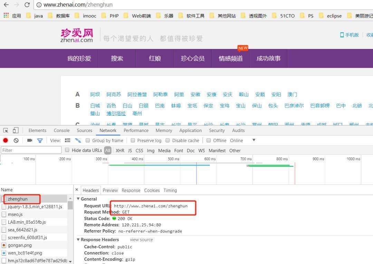This screenshot has height=264, width=373.
Task: Filter requests by XHR type
Action: [120, 151]
